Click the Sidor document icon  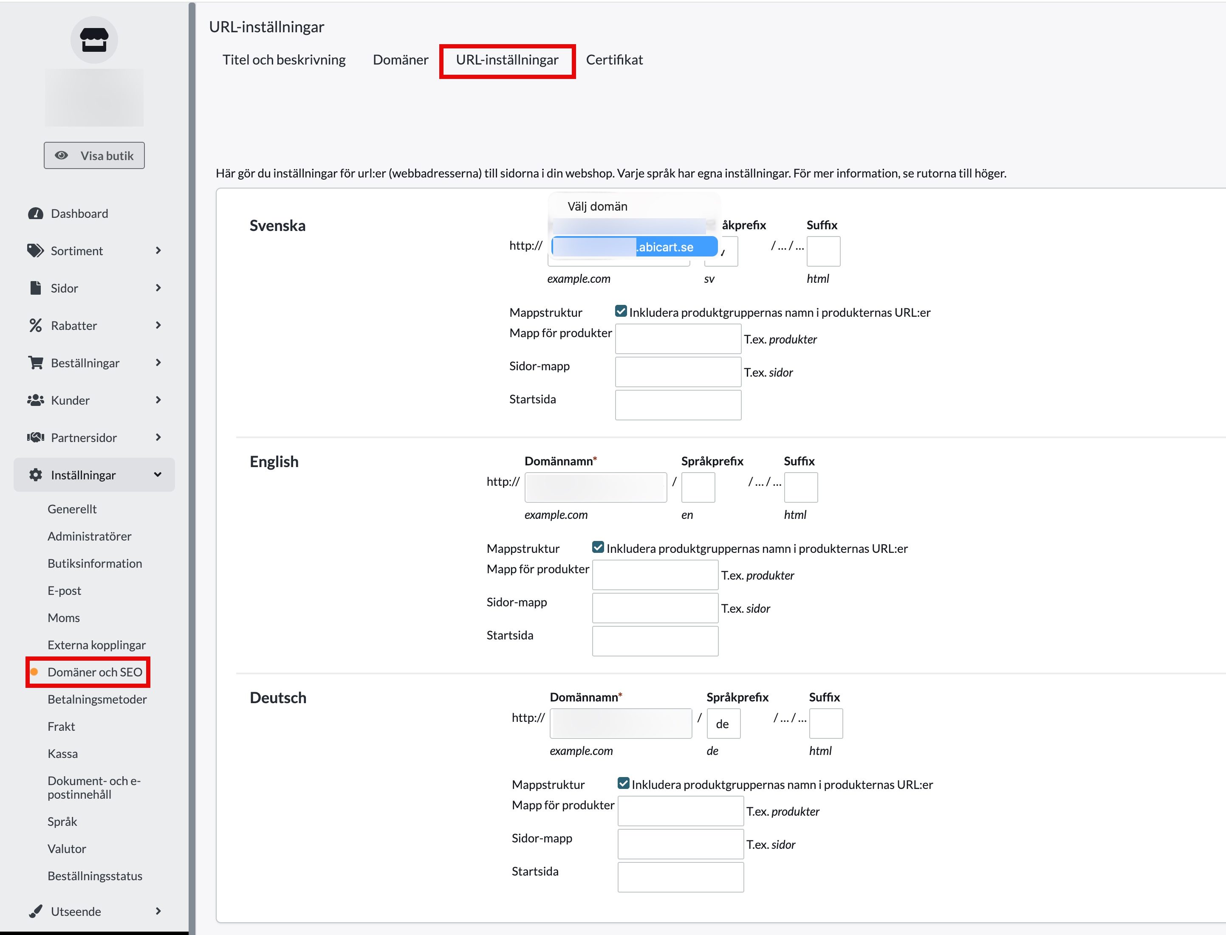(36, 288)
